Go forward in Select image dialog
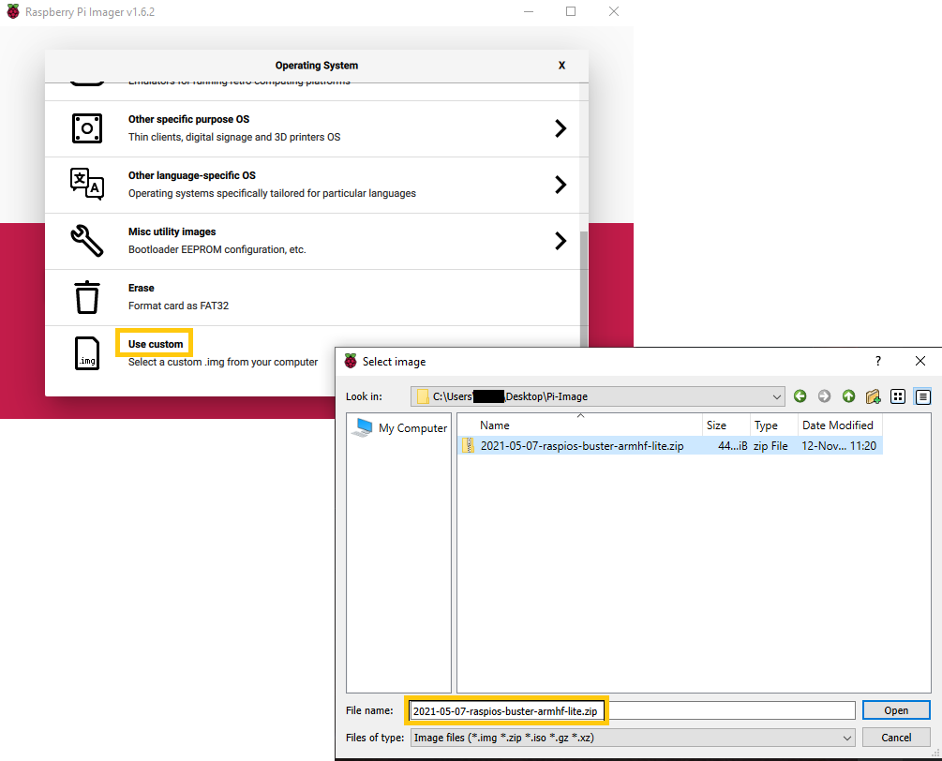The image size is (942, 761). point(824,396)
